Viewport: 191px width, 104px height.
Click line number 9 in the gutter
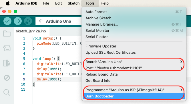coord(24,79)
